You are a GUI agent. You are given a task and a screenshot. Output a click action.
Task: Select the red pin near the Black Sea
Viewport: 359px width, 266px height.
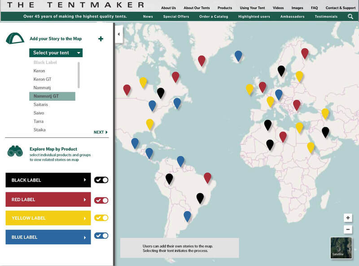coord(297,105)
